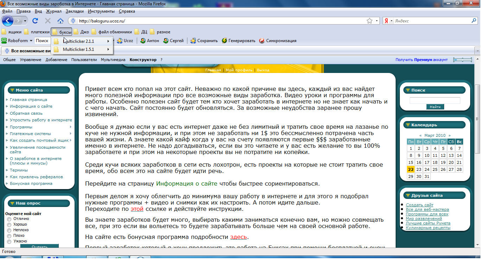Click the address bar URL field

coord(222,21)
